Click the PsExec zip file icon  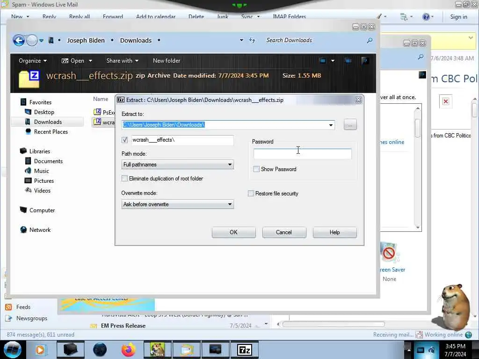coord(97,112)
